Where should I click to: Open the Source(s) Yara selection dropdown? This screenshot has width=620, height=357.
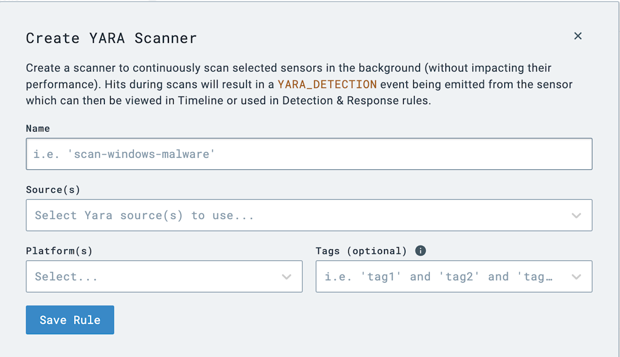(x=309, y=215)
